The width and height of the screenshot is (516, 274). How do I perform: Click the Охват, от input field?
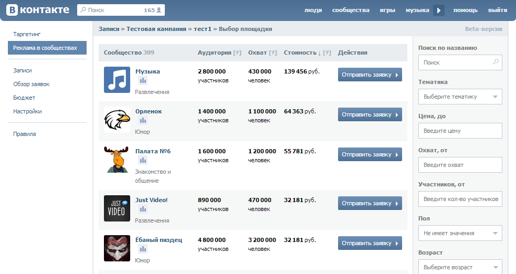point(460,165)
